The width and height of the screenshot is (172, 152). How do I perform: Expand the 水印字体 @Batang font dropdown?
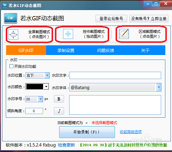115,87
